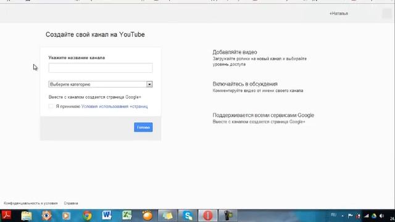Open Microsoft Excel from the taskbar
This screenshot has height=222, width=395.
click(127, 215)
